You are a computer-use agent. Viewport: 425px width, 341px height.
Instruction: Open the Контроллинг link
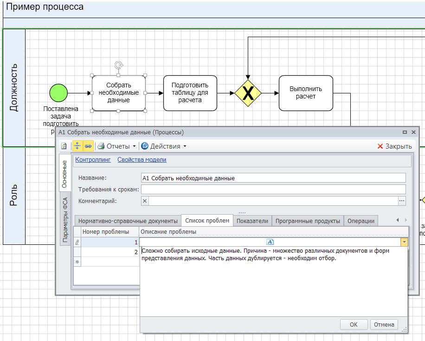(93, 160)
